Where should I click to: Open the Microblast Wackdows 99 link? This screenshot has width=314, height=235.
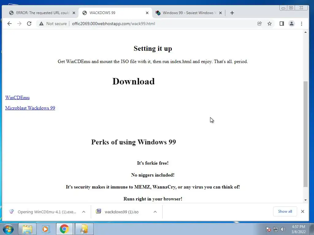(x=30, y=108)
